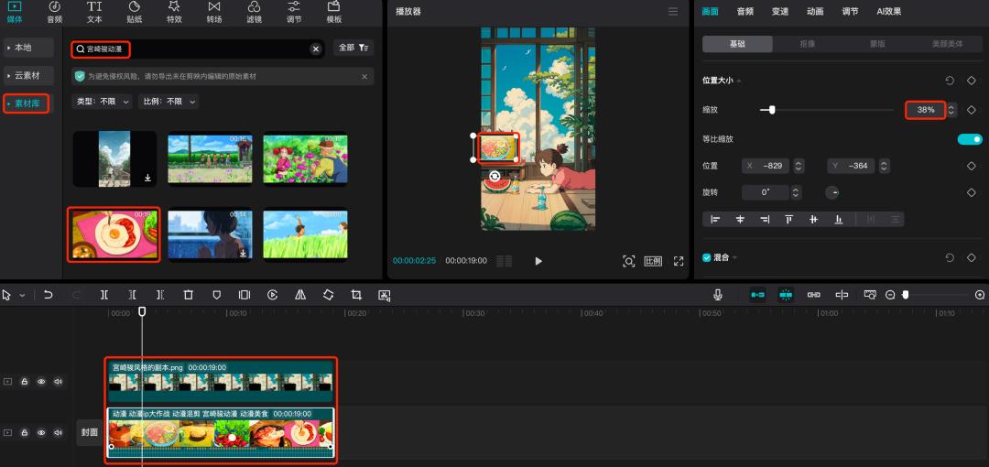
Task: Enter fullscreen preview in the player
Action: [x=679, y=261]
